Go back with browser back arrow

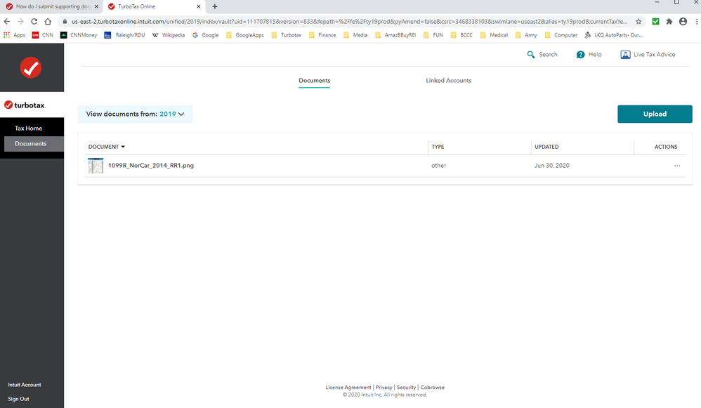pos(7,22)
